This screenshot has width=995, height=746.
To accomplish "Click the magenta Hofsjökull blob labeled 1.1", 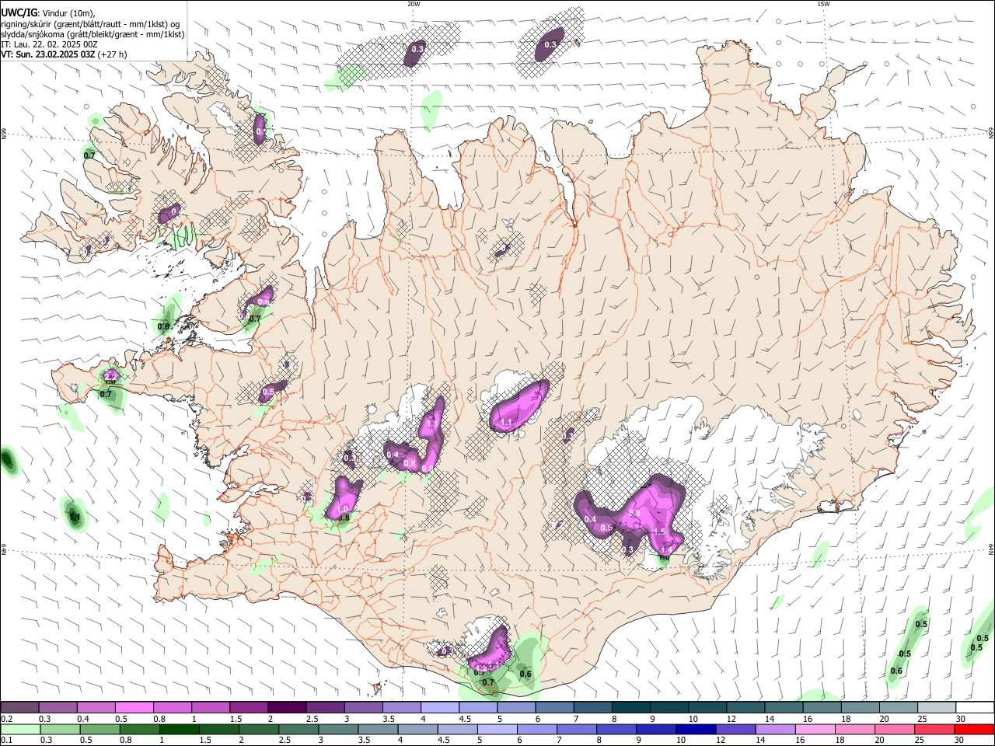I will (x=519, y=406).
